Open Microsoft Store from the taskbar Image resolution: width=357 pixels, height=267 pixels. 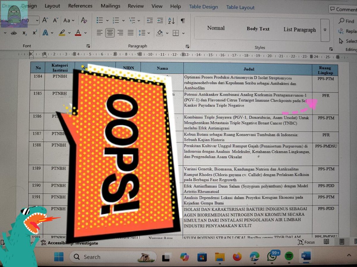coord(202,256)
